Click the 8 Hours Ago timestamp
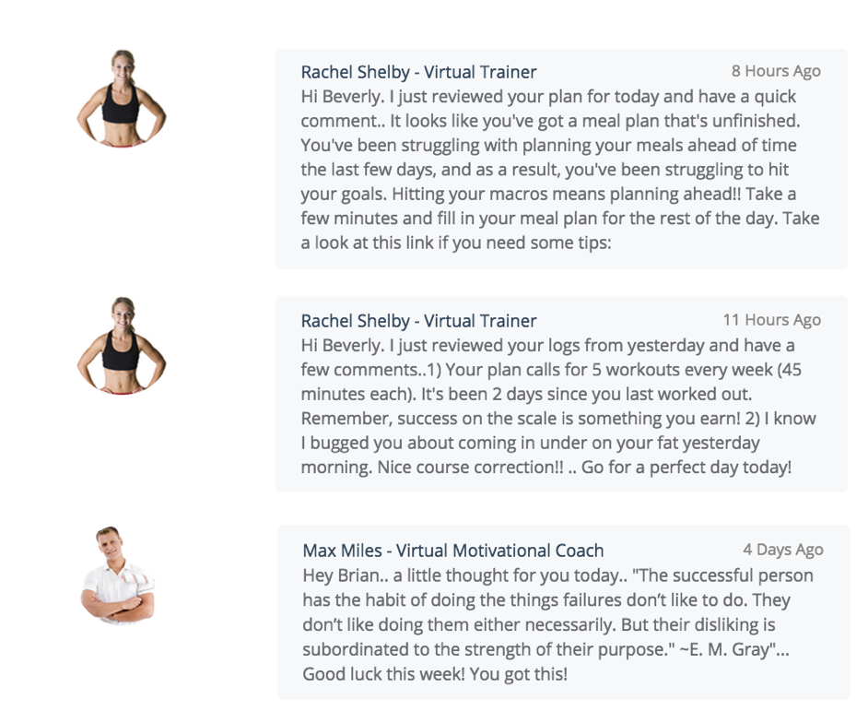 [x=776, y=71]
